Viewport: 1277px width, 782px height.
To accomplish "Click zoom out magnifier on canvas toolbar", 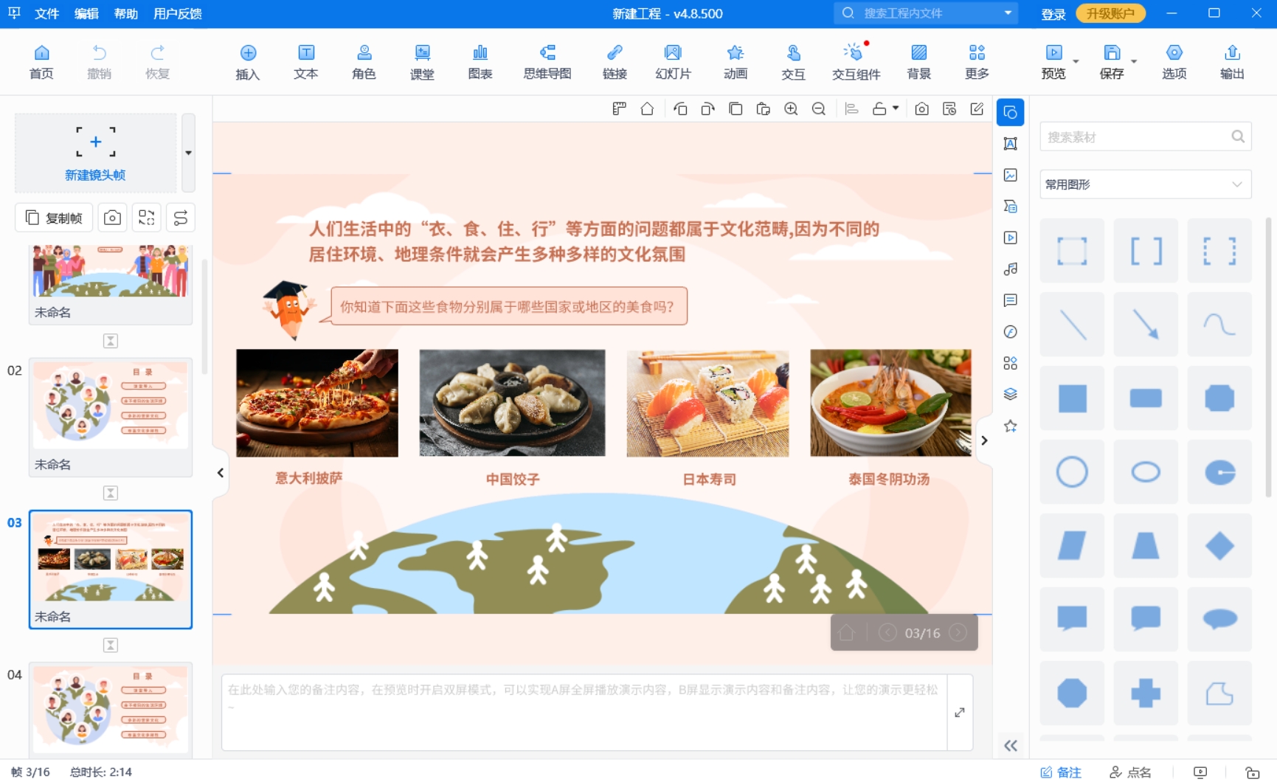I will pos(818,109).
